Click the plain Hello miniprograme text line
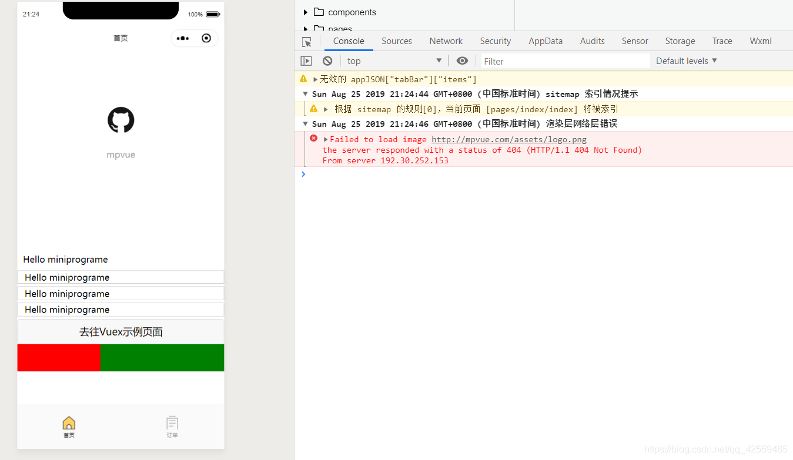The width and height of the screenshot is (793, 460). point(66,260)
